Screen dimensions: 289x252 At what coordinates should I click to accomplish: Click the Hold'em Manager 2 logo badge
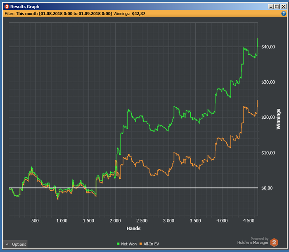(x=274, y=242)
